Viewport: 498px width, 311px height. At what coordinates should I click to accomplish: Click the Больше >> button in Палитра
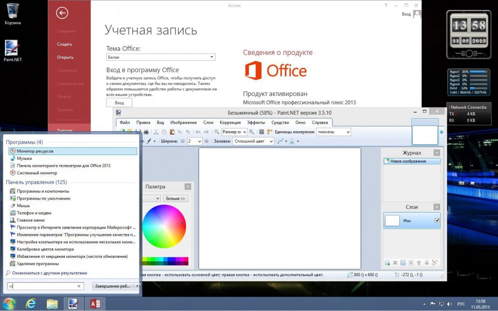(x=175, y=198)
